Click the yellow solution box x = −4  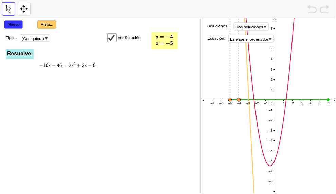point(164,40)
